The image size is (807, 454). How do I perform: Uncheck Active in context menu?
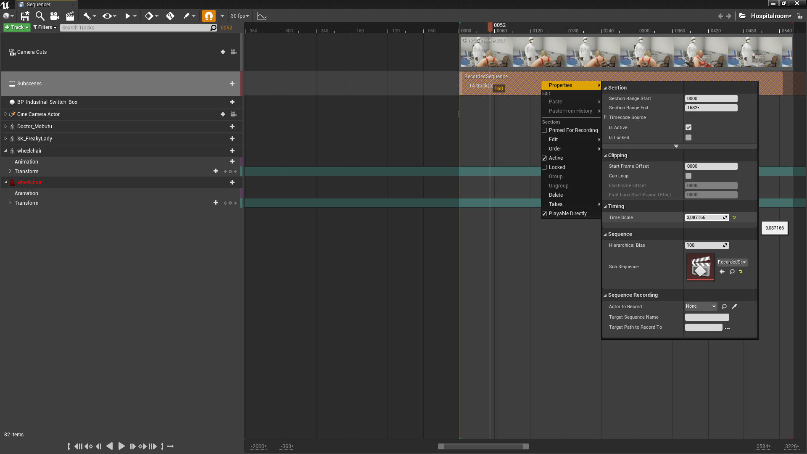544,158
